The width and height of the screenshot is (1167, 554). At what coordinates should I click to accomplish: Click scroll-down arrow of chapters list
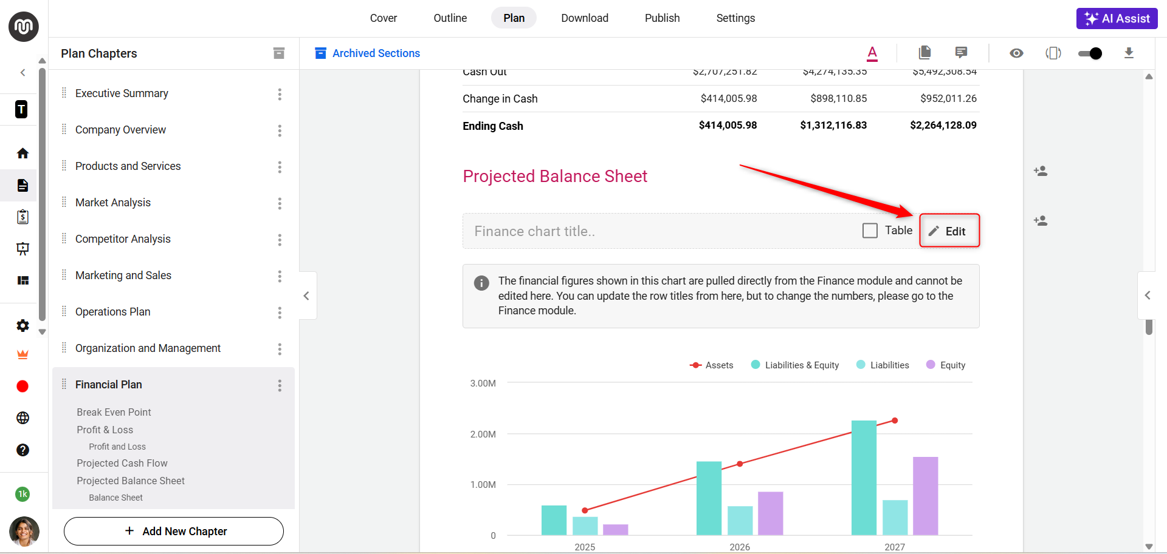(x=42, y=332)
